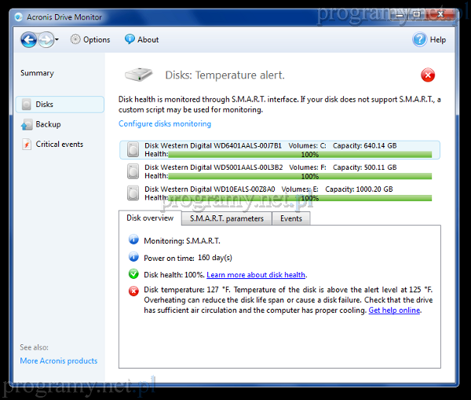Open the Disk overview tab
The height and width of the screenshot is (400, 471).
tap(150, 218)
